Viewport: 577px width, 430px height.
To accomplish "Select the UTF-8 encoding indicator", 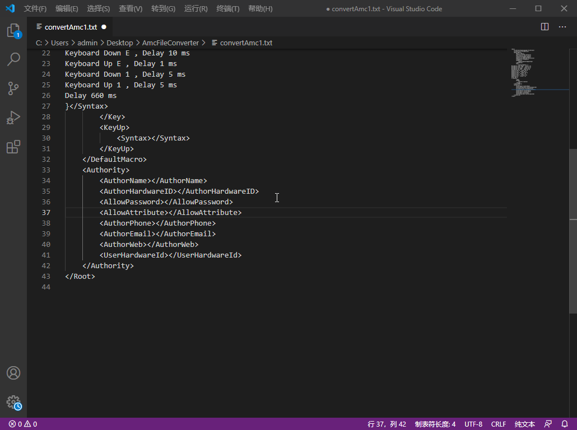I will (473, 424).
